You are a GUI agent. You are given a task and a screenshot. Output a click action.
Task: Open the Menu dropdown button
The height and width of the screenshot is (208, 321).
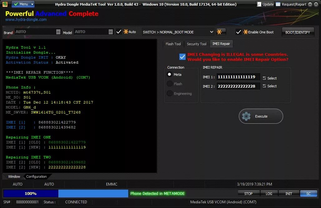click(23, 4)
